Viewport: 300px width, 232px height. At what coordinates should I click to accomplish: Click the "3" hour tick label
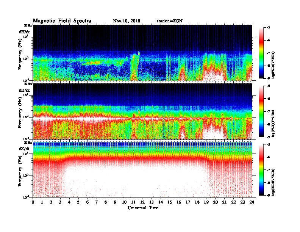(x=61, y=202)
